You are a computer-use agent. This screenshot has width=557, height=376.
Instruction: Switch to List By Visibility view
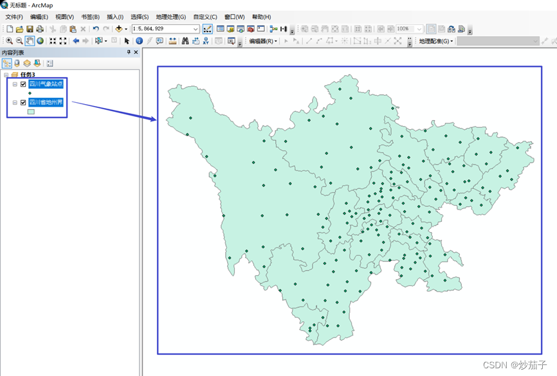click(x=26, y=64)
